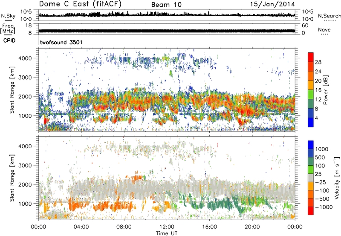Click the 'Time UT' axis label
This screenshot has width=341, height=236.
coord(167,233)
